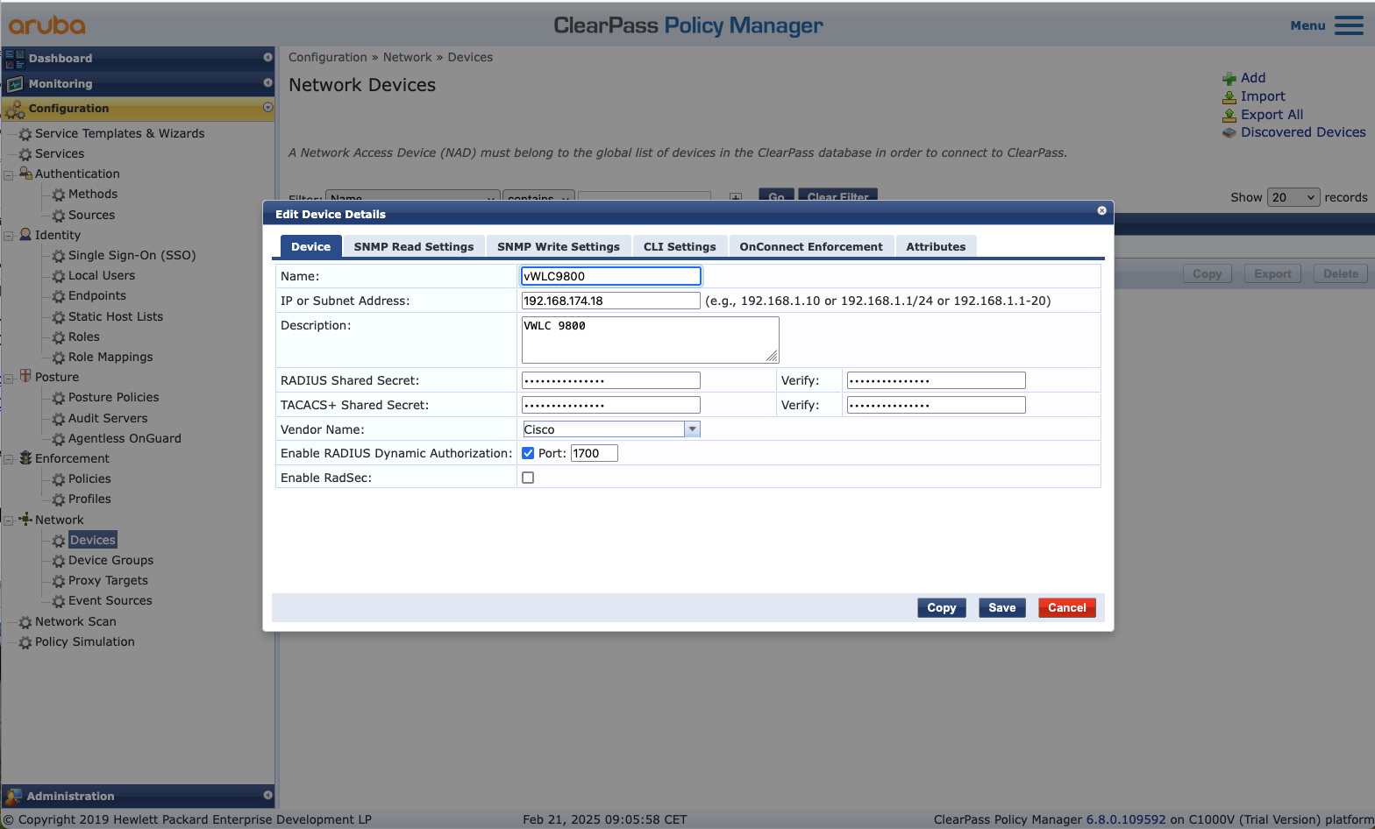Select Role Mappings tree item

tap(110, 358)
